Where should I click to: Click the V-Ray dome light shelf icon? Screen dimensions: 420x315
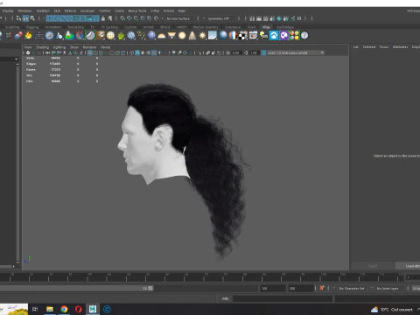click(161, 36)
